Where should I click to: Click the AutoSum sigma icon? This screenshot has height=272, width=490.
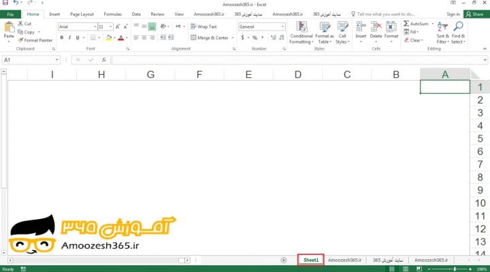406,24
